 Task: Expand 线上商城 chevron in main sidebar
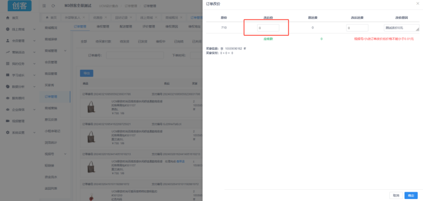[x=34, y=29]
